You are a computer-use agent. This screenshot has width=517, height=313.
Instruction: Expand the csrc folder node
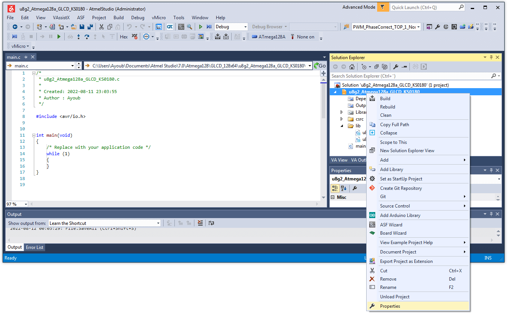(341, 119)
